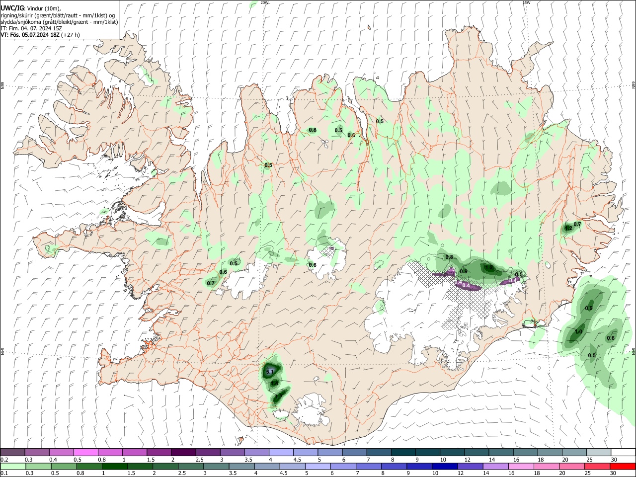Click the 20W longitude label at top
Viewport: 636px width, 477px height.
265,2
